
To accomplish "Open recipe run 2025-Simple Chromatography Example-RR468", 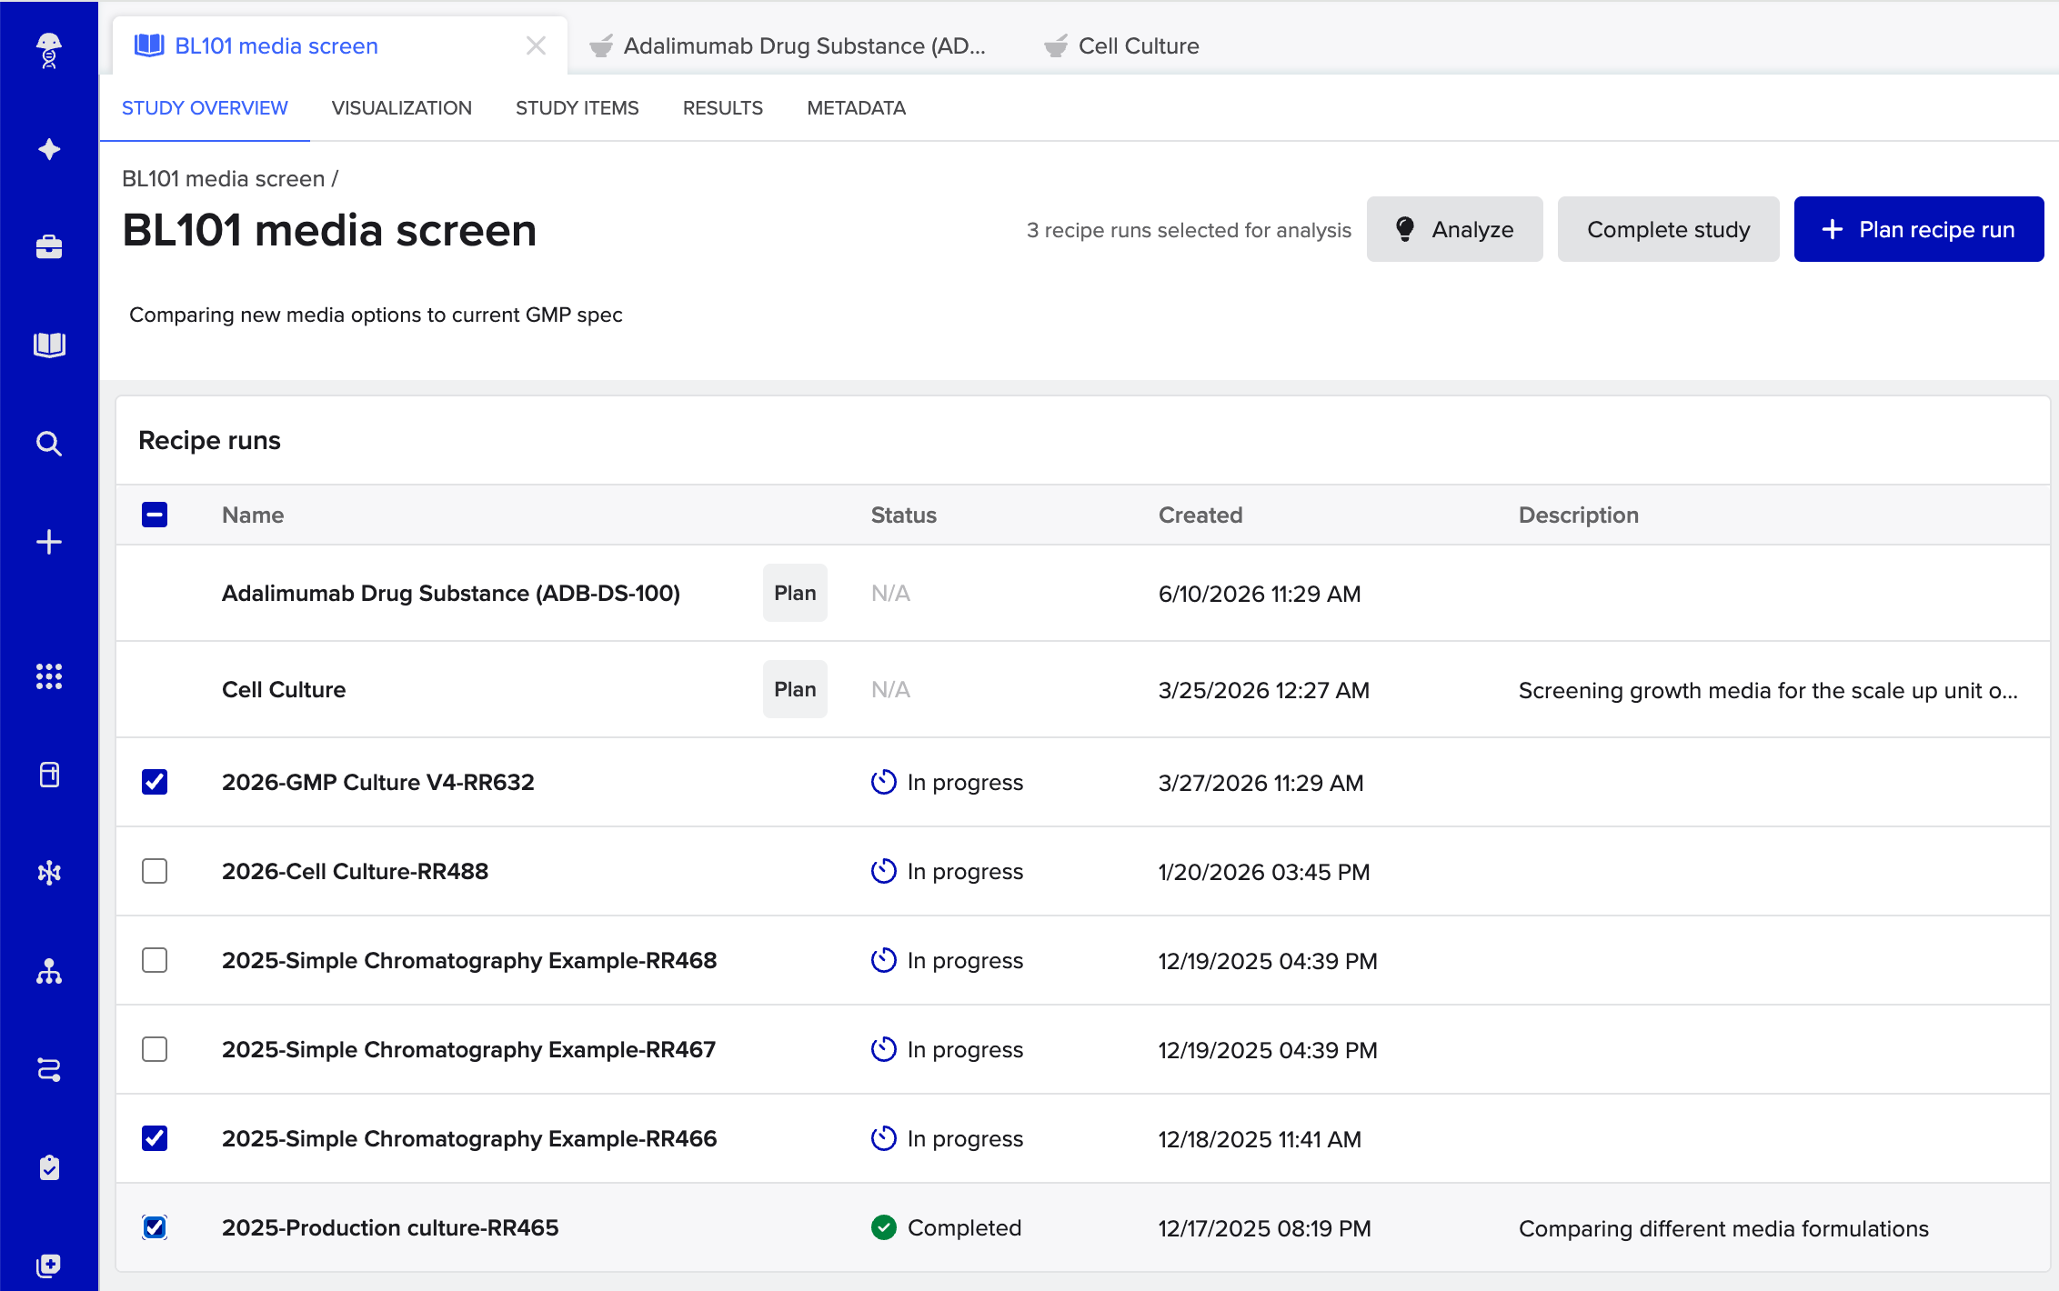I will (469, 960).
